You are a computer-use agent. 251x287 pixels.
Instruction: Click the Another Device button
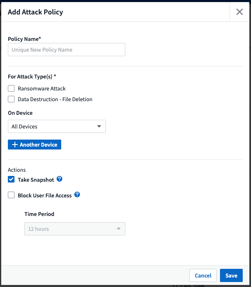coord(35,145)
